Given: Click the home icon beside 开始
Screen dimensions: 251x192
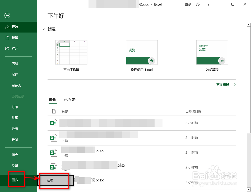Looking at the screenshot, I should (7, 27).
